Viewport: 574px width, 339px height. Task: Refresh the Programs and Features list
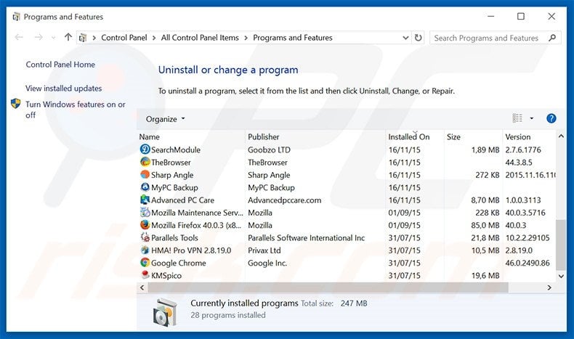418,38
